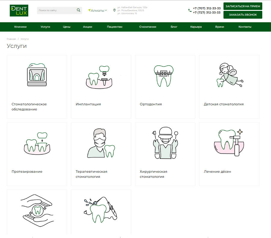
Task: Open the Услуги menu item
Action: [x=45, y=27]
